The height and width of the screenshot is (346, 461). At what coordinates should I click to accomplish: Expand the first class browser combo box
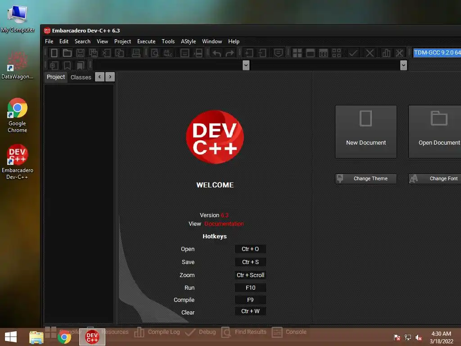click(246, 65)
